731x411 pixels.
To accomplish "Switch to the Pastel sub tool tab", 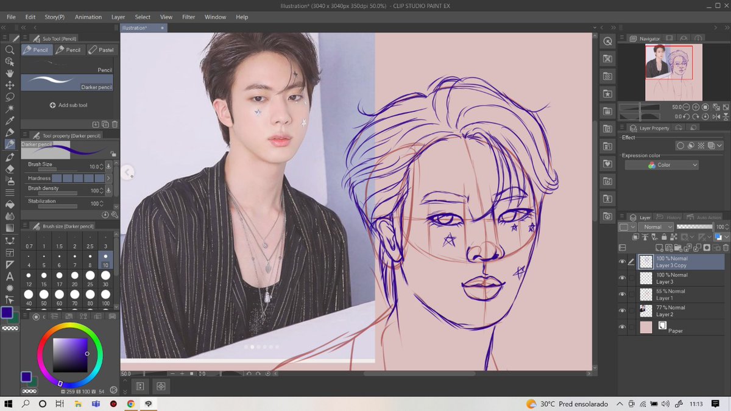I will click(101, 50).
